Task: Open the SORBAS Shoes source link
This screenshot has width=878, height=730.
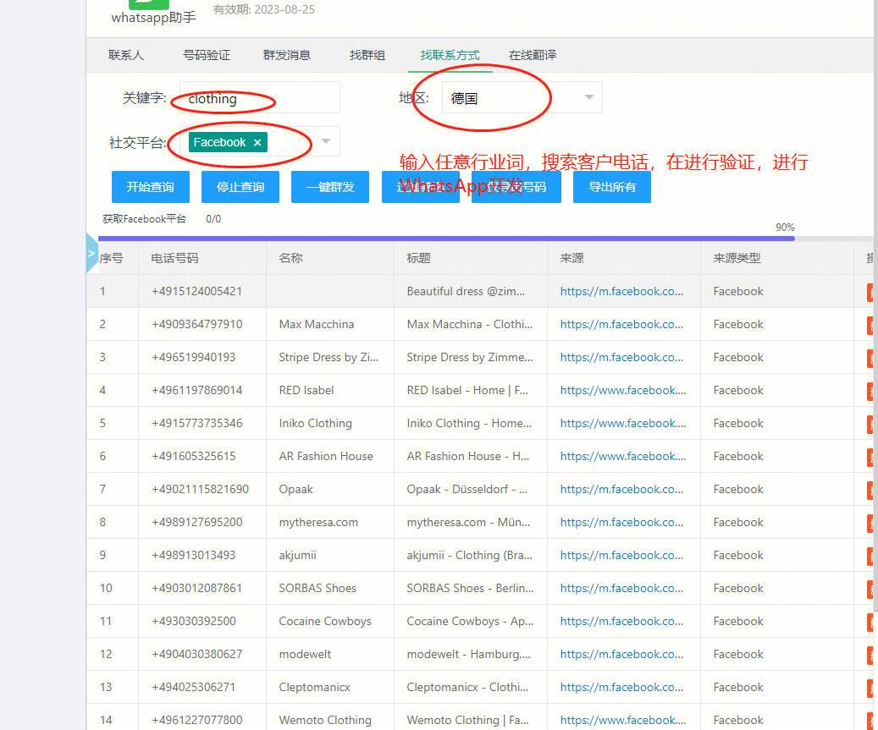Action: 621,589
